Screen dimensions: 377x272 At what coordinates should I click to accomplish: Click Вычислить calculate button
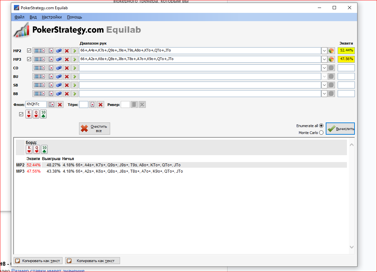(340, 129)
